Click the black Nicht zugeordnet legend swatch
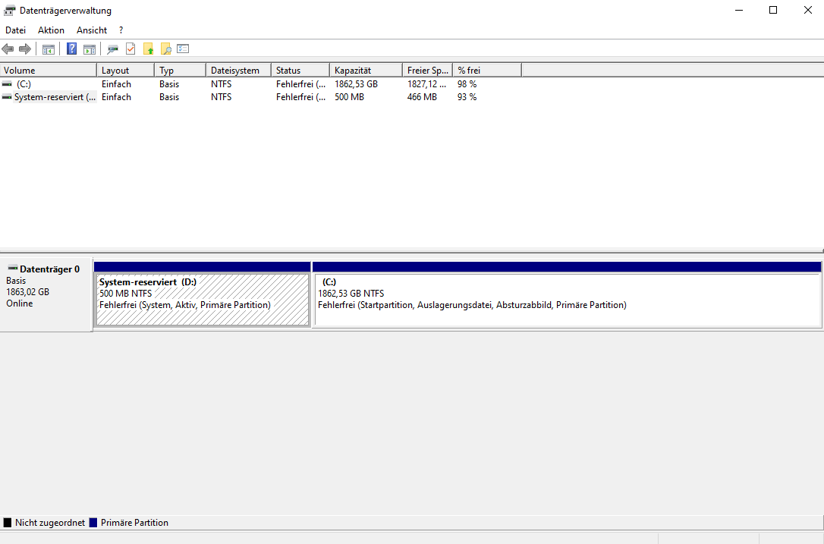The height and width of the screenshot is (544, 824). (8, 523)
